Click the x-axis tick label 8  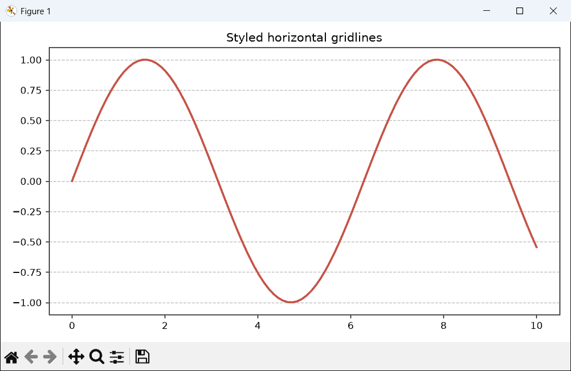[x=443, y=325]
